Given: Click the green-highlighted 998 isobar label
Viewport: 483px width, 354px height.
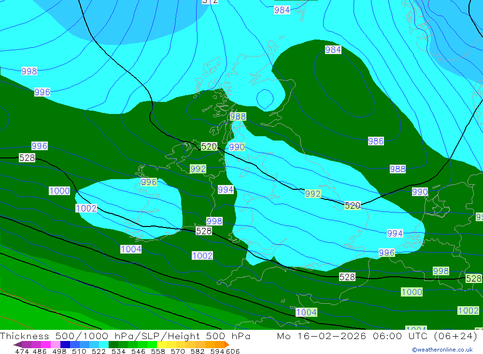Looking at the screenshot, I should click(441, 271).
